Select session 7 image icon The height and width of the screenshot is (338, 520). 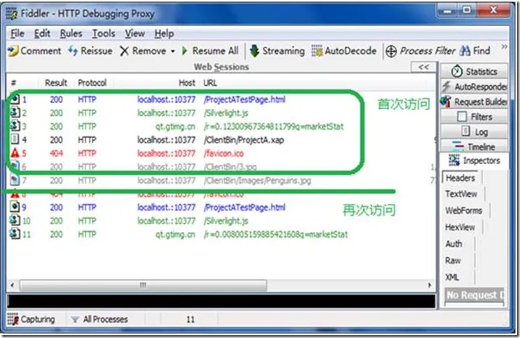[15, 179]
